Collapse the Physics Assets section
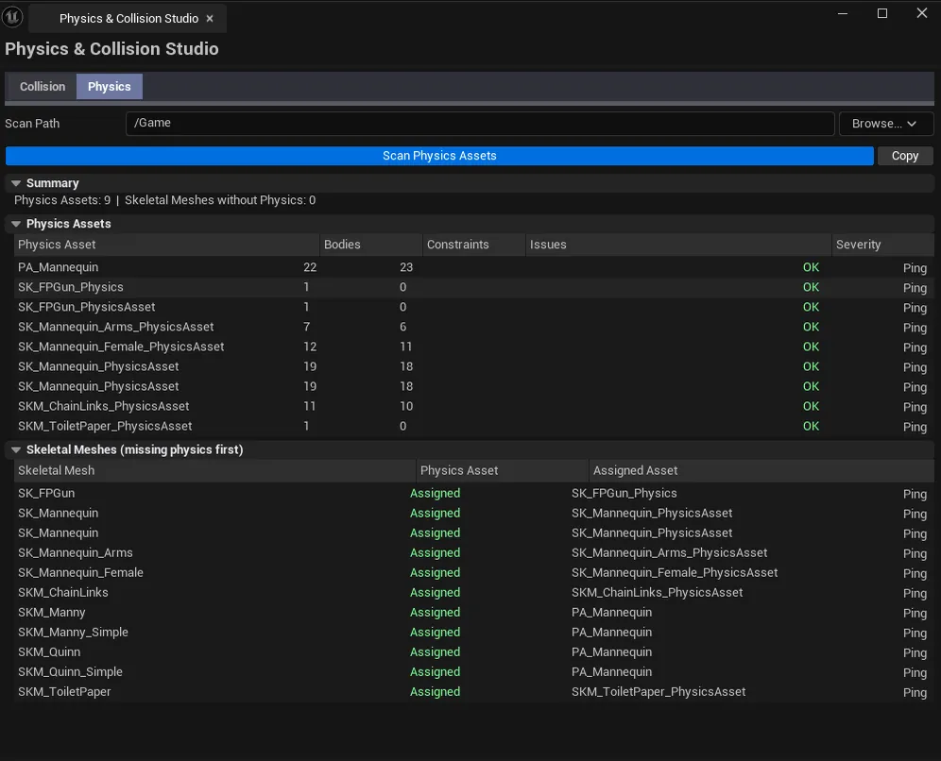 [x=16, y=224]
